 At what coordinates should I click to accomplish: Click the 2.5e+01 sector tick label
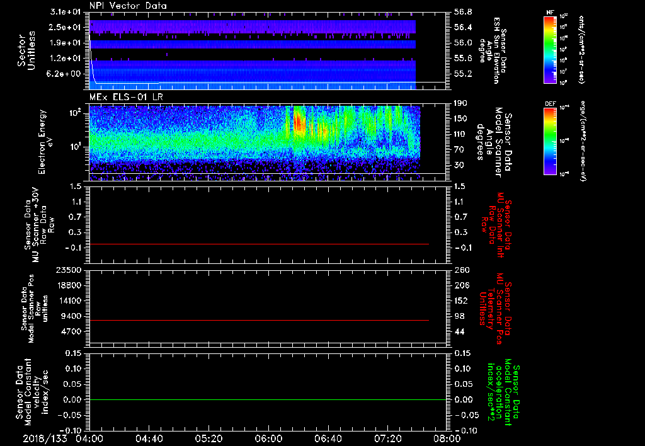pos(66,27)
